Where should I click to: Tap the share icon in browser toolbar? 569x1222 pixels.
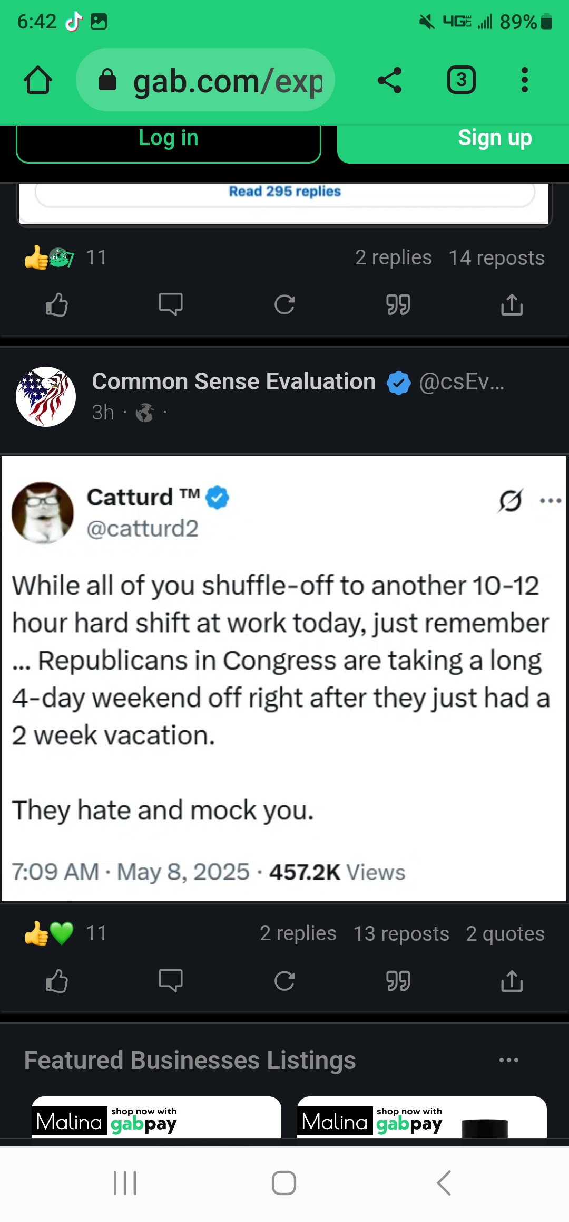(390, 80)
